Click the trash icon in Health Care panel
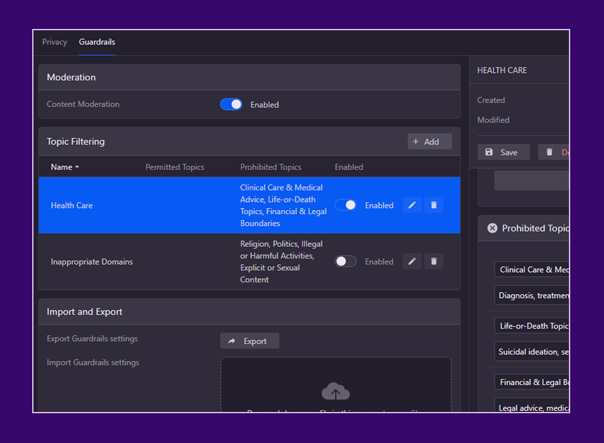Viewport: 604px width, 443px height. (549, 152)
